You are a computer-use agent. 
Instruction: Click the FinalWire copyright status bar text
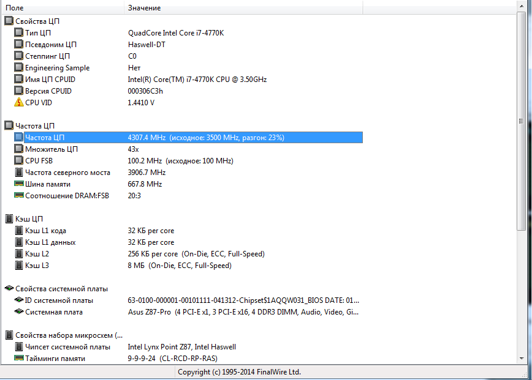[x=239, y=372]
